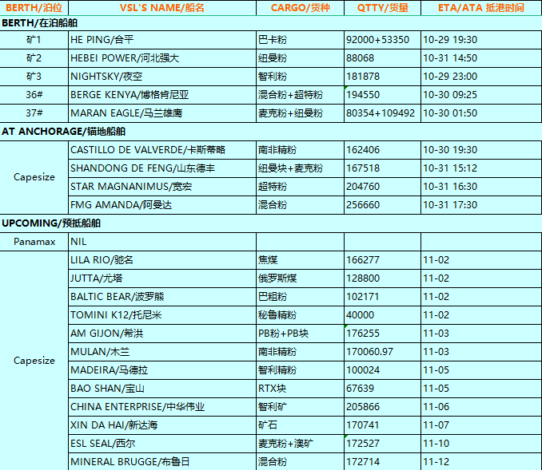Select cargo cell RTX块
The width and height of the screenshot is (542, 470).
click(x=300, y=389)
